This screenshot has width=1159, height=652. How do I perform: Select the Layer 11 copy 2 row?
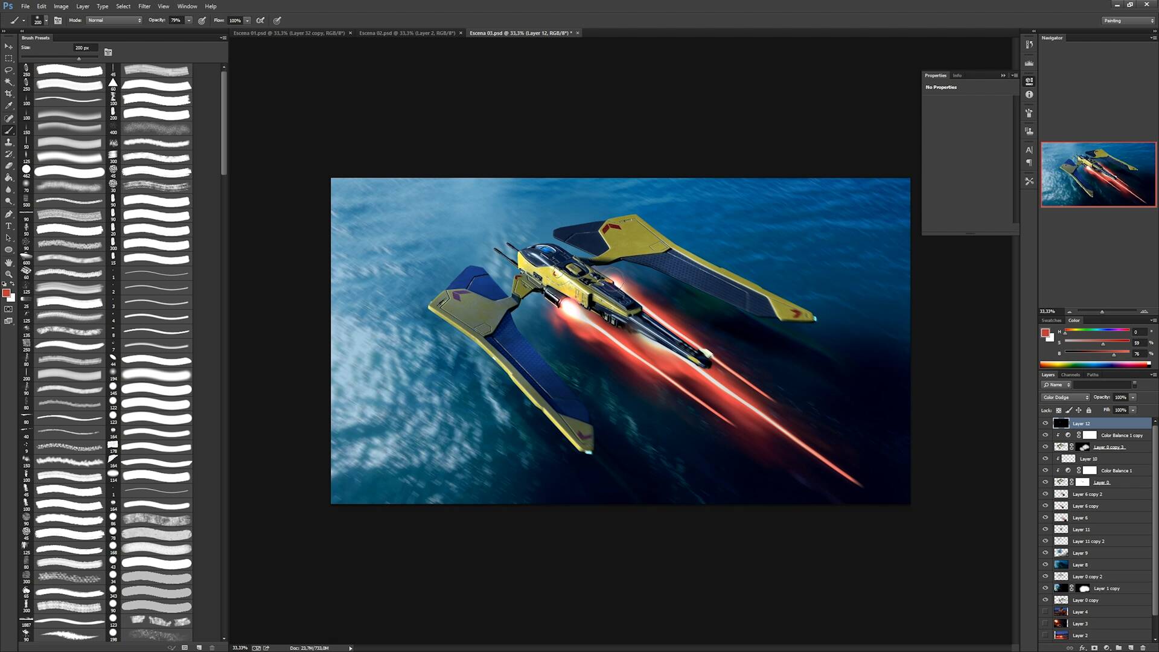(1096, 542)
